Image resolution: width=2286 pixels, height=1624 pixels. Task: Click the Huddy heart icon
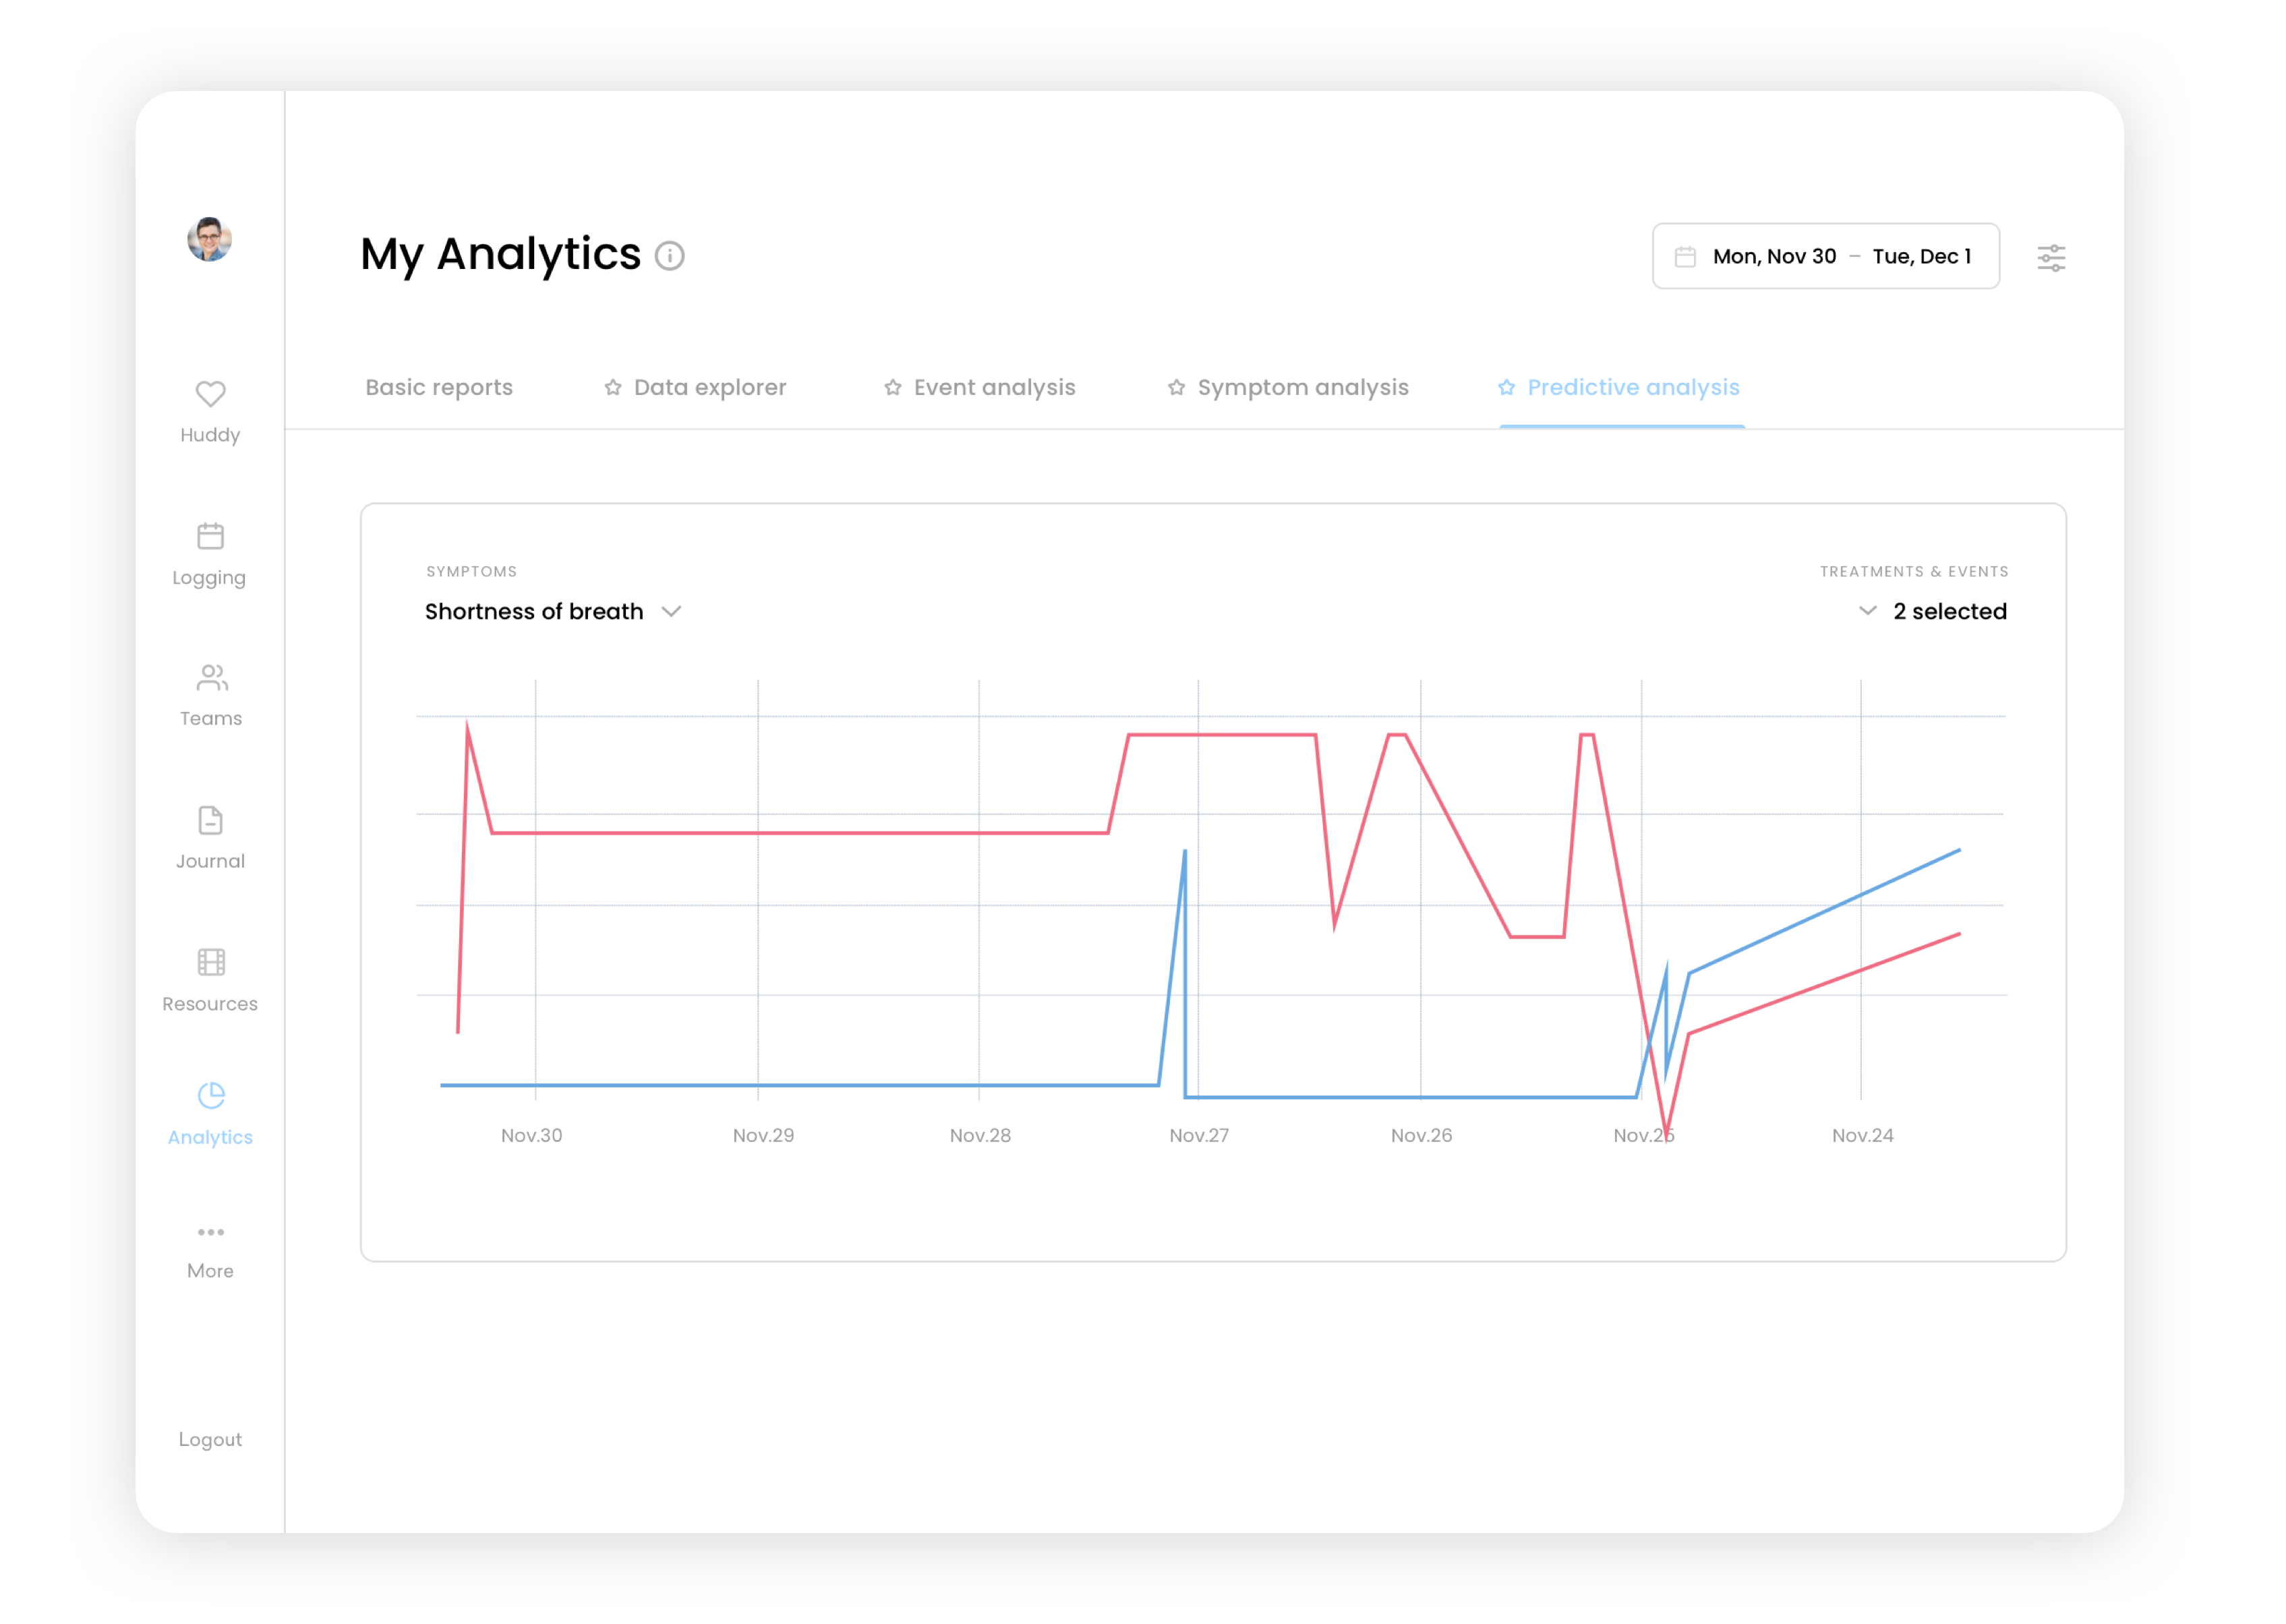[x=210, y=394]
